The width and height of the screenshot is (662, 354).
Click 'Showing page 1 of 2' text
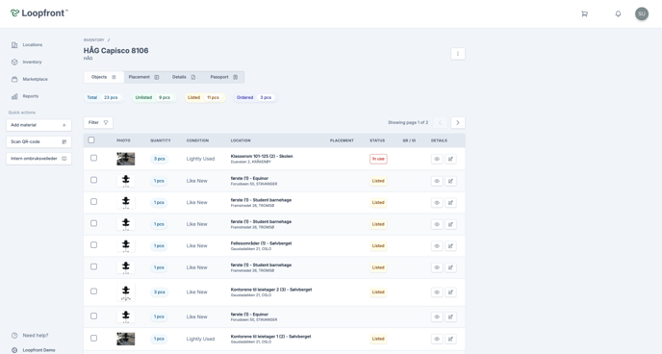[x=408, y=123]
